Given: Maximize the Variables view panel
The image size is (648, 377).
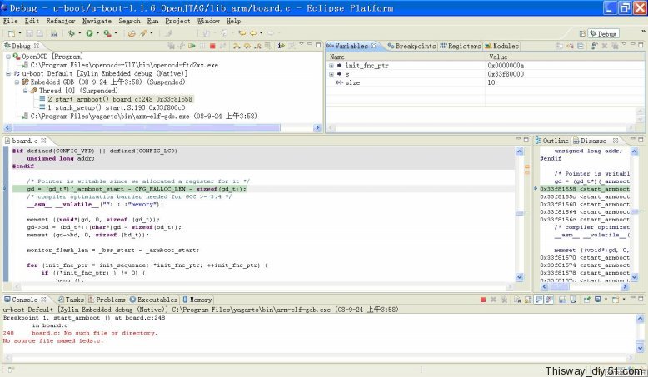Looking at the screenshot, I should (x=641, y=45).
